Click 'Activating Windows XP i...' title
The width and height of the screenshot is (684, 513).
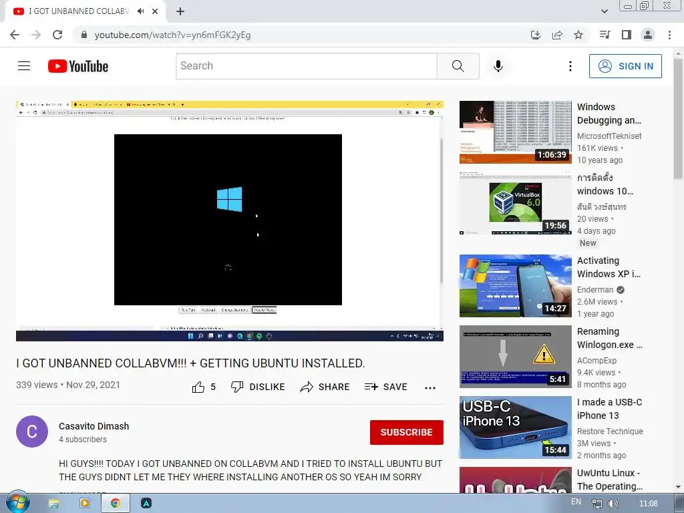click(x=609, y=267)
